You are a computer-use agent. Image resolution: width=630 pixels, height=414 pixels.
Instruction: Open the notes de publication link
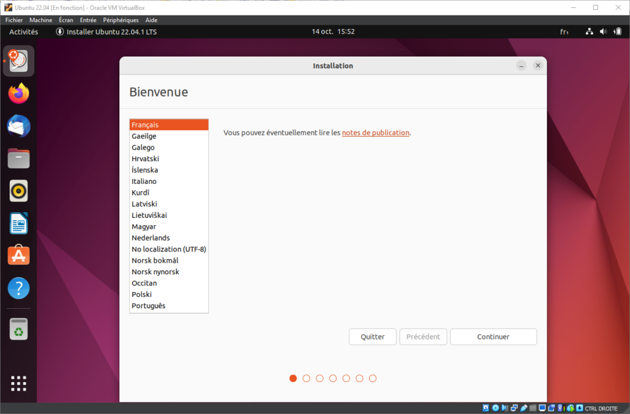[375, 132]
